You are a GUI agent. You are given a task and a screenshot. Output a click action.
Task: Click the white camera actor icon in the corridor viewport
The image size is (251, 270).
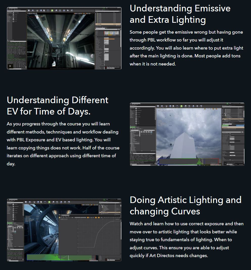54,63
